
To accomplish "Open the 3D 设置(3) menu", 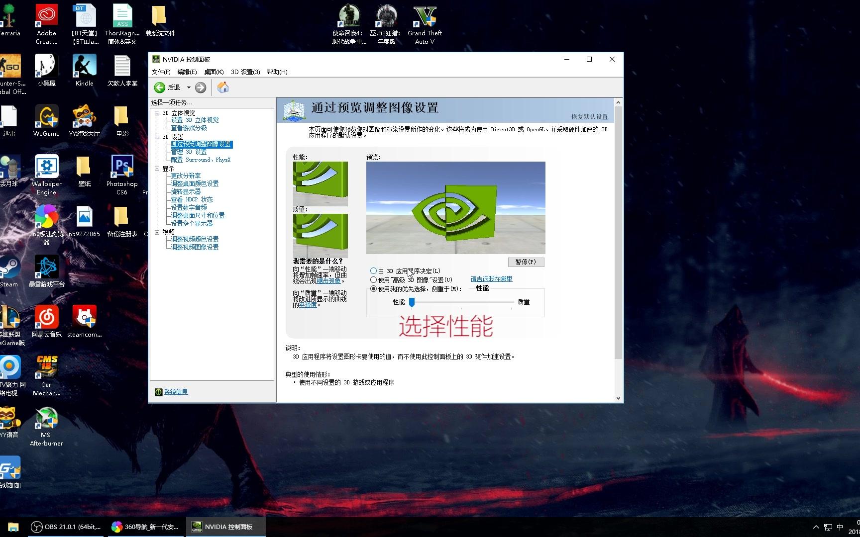I will 245,72.
